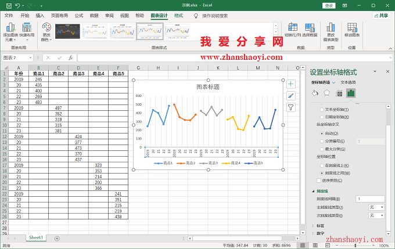
Task: Click the Sign in (登录) button
Action: point(329,6)
